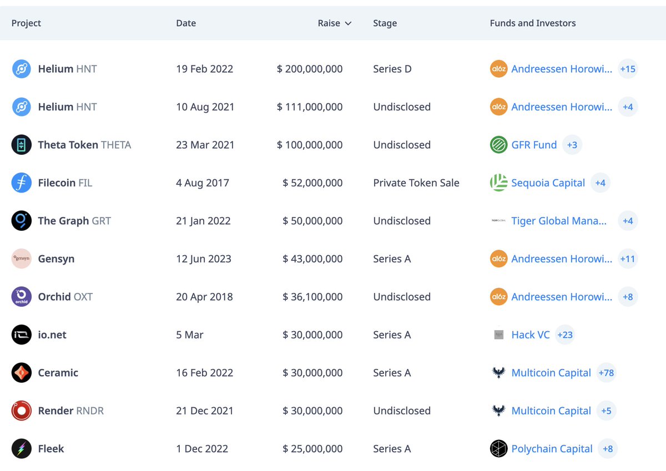
Task: Click the $ 36,100,000 raise amount
Action: coord(312,297)
